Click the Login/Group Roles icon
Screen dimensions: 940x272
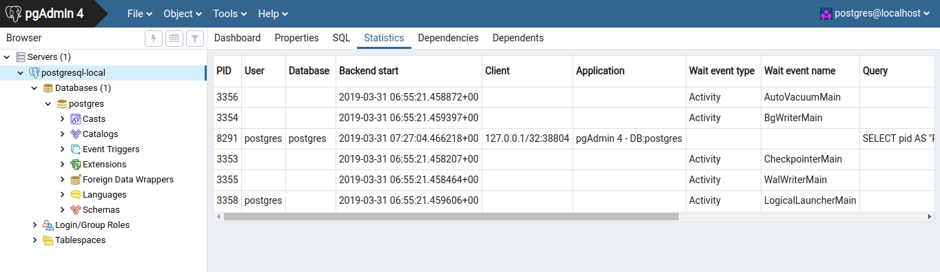tap(48, 225)
